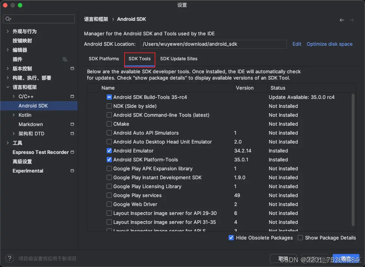Check the CMake checkbox
The width and height of the screenshot is (365, 267).
point(109,124)
